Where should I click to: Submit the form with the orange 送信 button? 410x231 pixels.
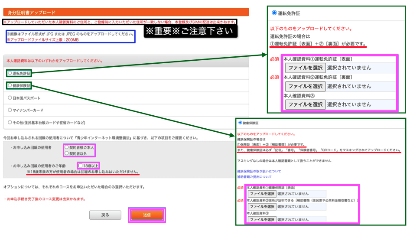click(147, 215)
